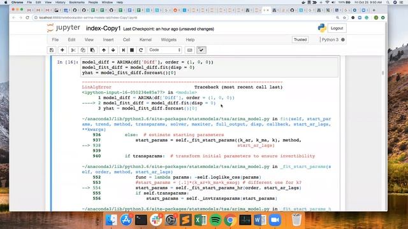Open System Preferences from the Dock
Image resolution: width=408 pixels, height=229 pixels.
[171, 220]
